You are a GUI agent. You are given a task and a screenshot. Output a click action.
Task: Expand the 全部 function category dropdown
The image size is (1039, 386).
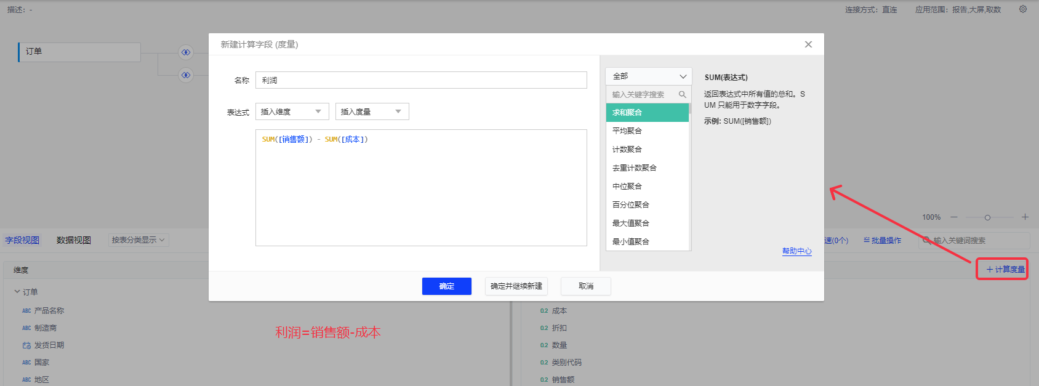pos(649,76)
